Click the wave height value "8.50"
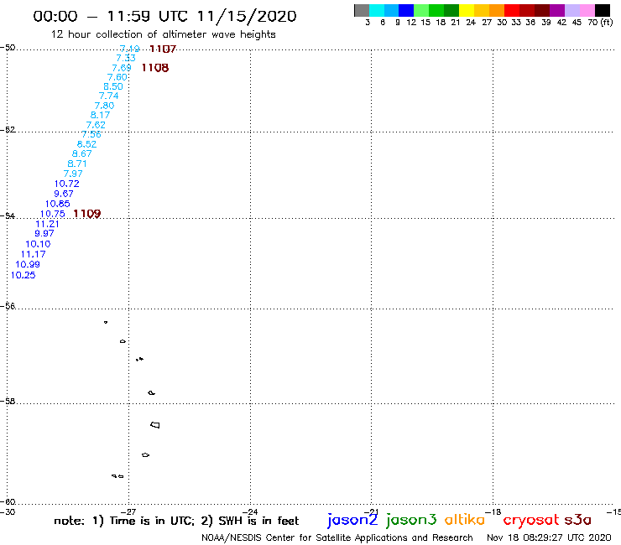This screenshot has width=621, height=545. 113,86
